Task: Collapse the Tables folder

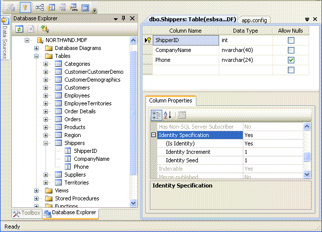Action: pyautogui.click(x=36, y=56)
